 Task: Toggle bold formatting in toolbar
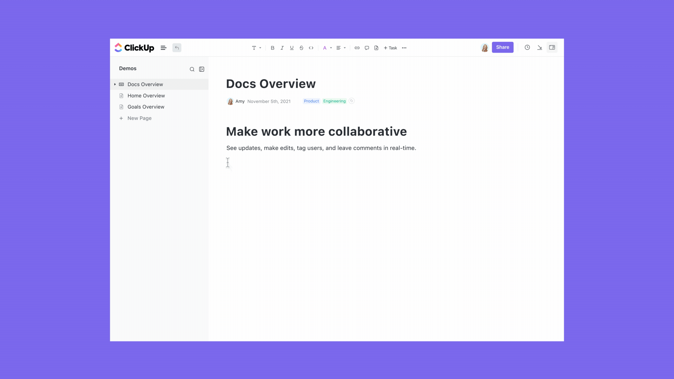coord(272,48)
